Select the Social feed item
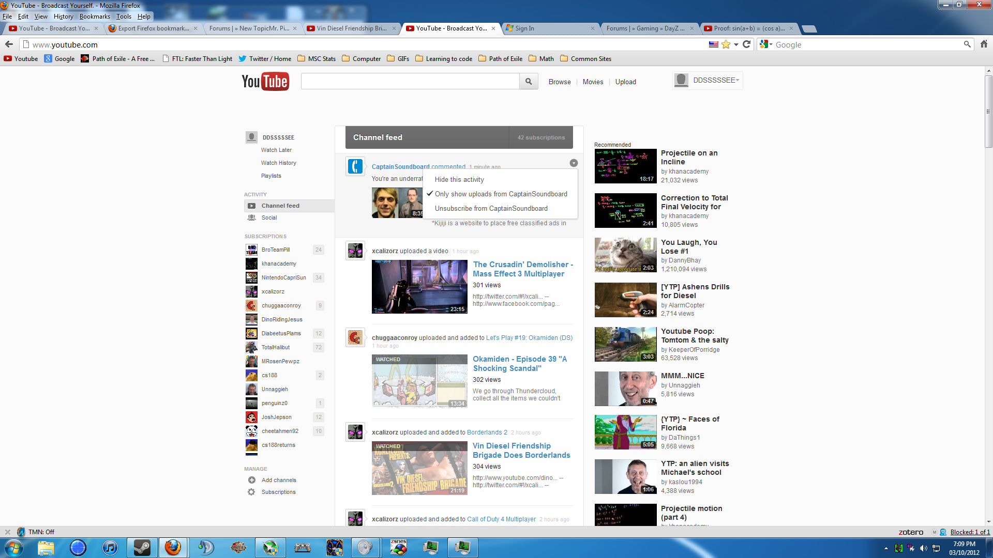 (x=269, y=218)
